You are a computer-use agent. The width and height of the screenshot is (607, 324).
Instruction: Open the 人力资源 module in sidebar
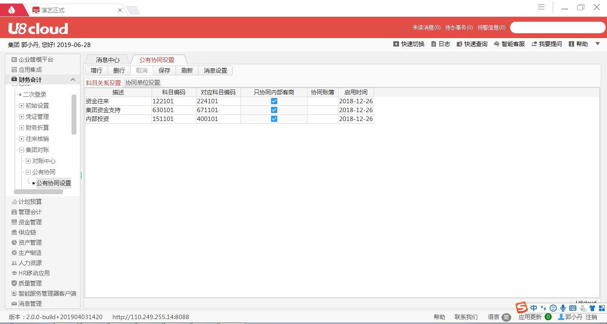tap(30, 263)
